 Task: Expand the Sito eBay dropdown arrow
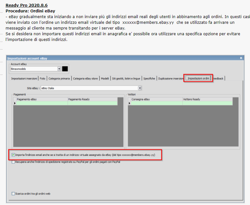(140, 88)
